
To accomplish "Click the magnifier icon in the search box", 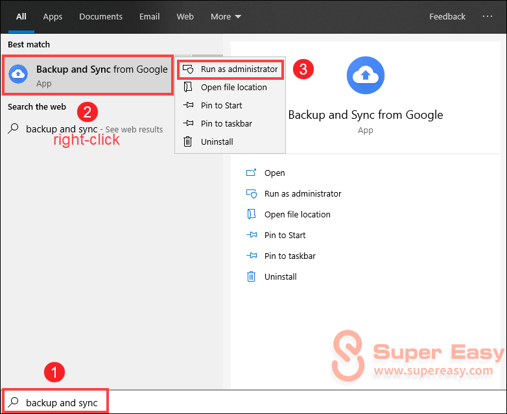I will 13,402.
